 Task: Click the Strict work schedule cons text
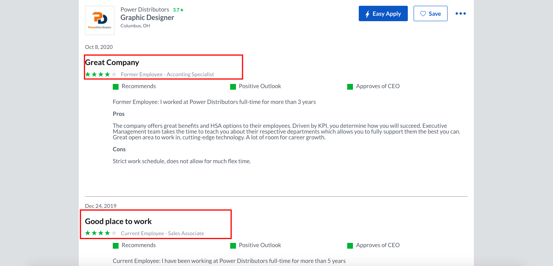(x=182, y=161)
